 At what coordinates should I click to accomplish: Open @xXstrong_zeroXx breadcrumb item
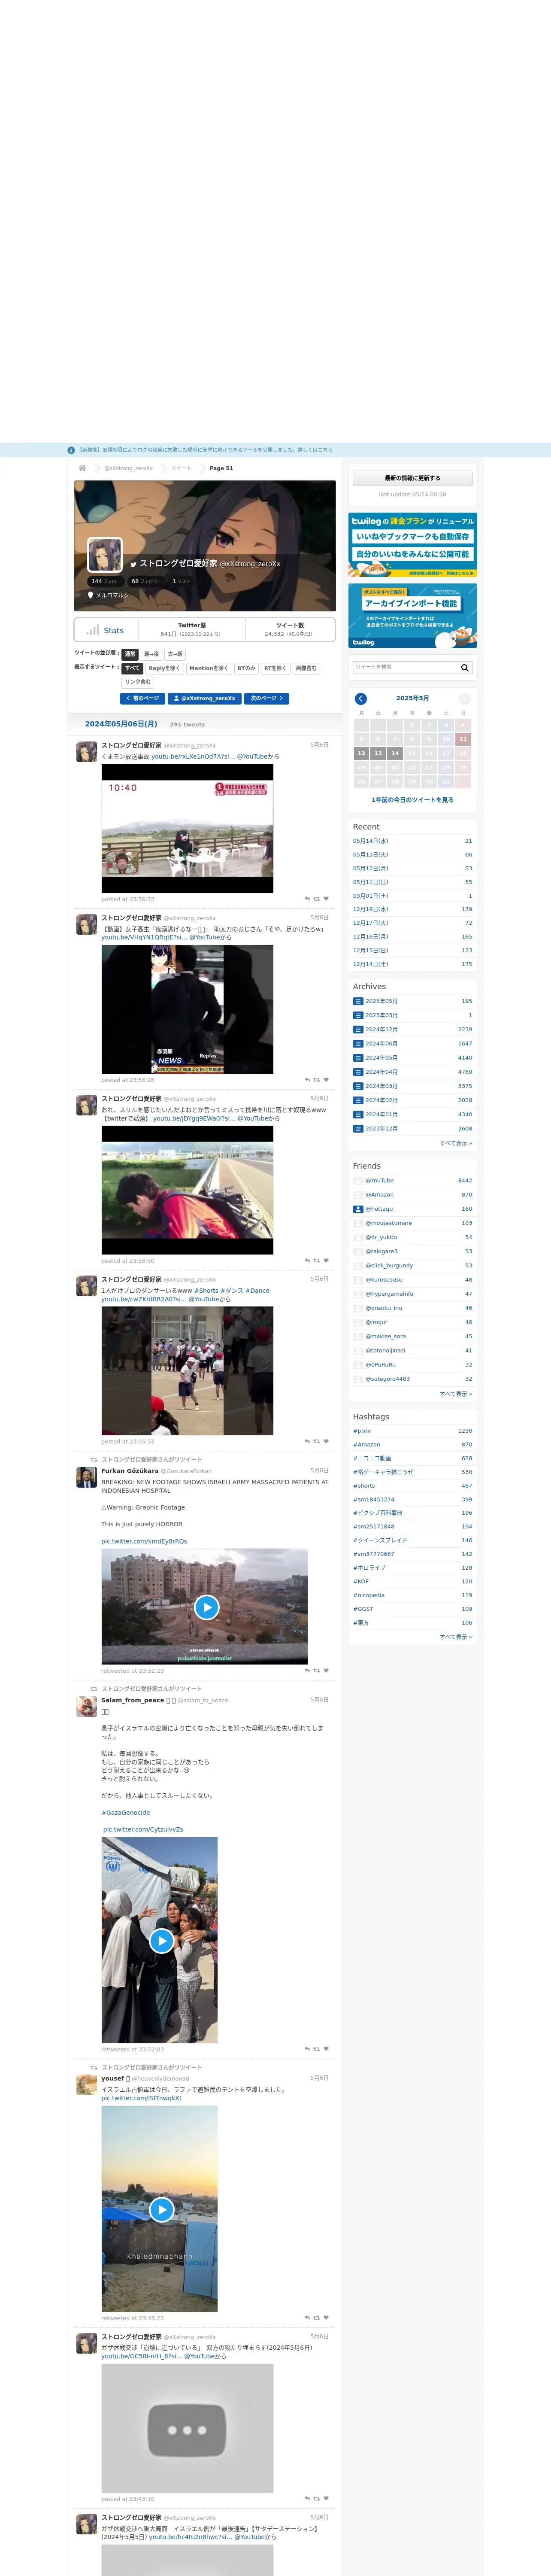pos(129,468)
